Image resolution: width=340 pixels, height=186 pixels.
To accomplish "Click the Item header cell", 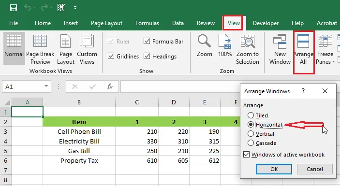I will point(79,122).
